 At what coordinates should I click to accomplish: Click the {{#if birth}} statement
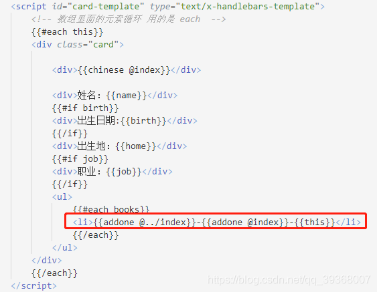[85, 108]
